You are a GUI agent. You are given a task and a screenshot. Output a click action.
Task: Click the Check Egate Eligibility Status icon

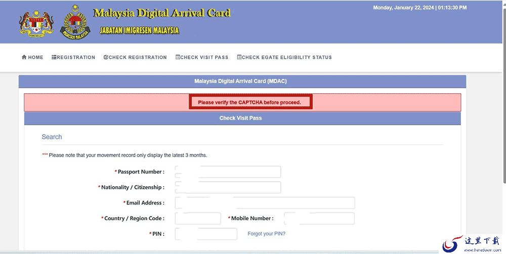coord(239,57)
